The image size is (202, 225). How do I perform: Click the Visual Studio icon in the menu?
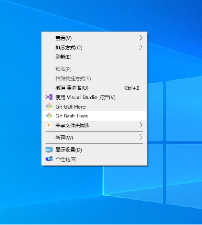tap(49, 97)
